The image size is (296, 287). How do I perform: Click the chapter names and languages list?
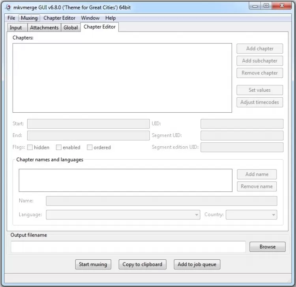[126, 180]
